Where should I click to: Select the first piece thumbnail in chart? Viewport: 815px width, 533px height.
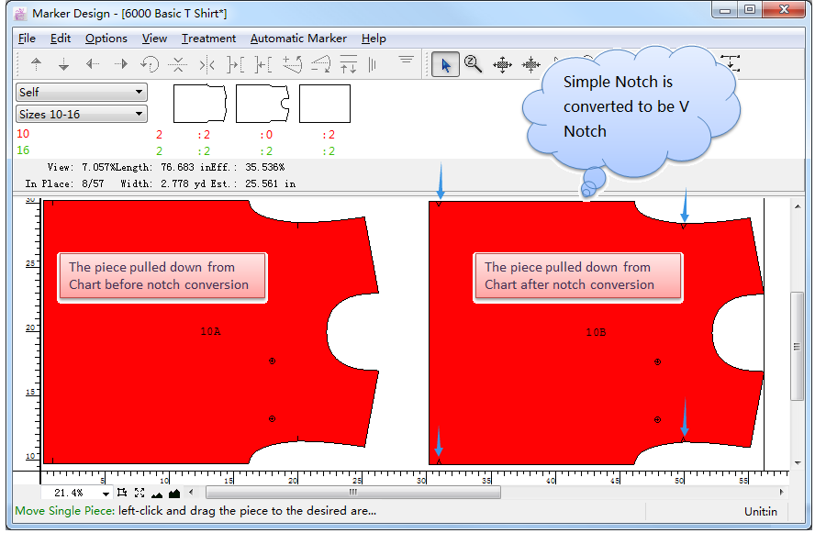pyautogui.click(x=199, y=104)
